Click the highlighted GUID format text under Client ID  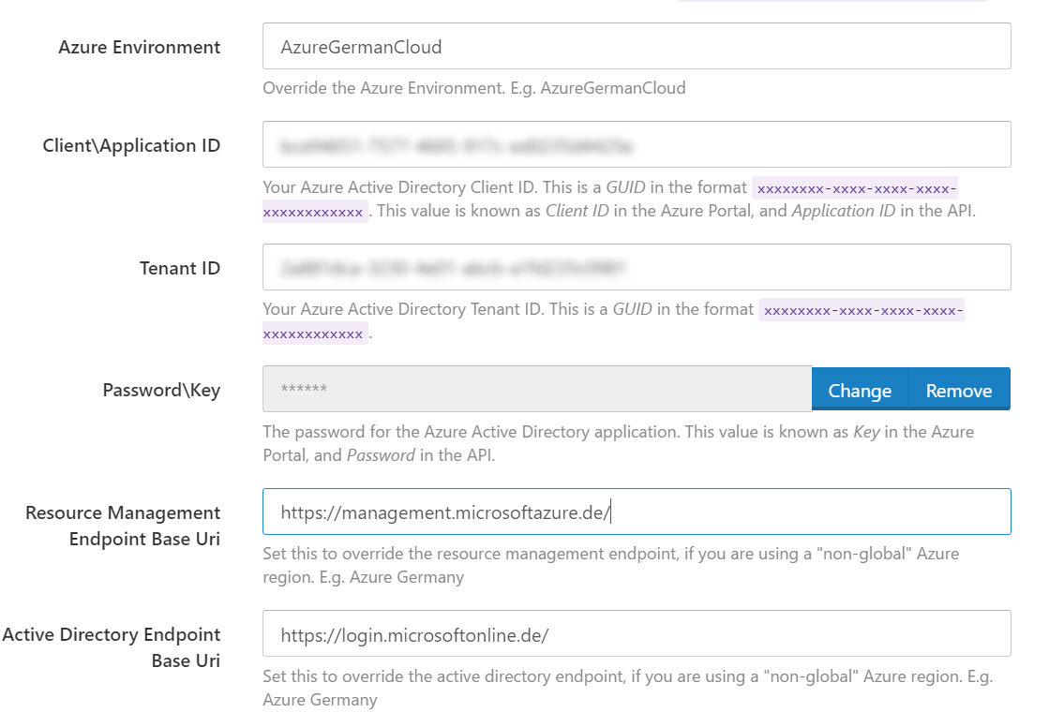pos(858,186)
